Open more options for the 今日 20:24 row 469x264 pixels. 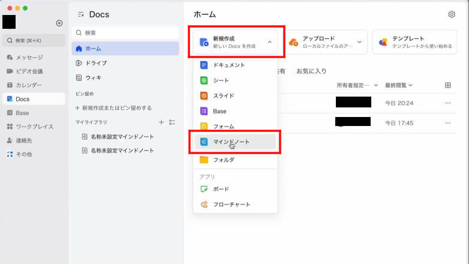(x=448, y=103)
